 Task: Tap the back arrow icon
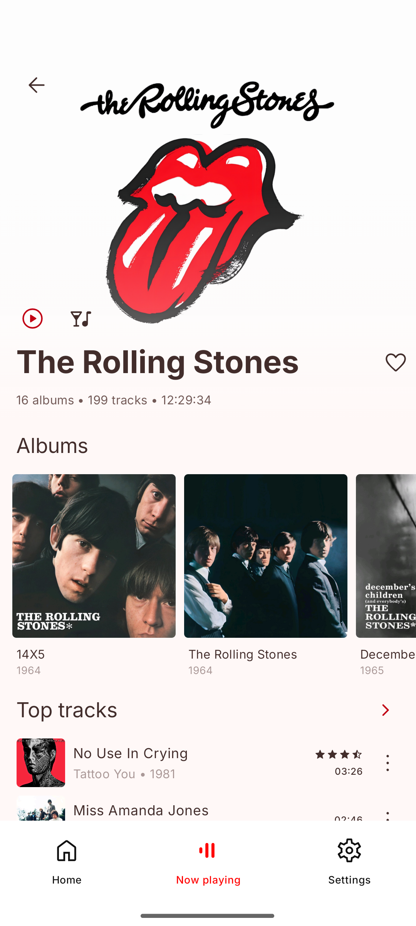[x=37, y=85]
